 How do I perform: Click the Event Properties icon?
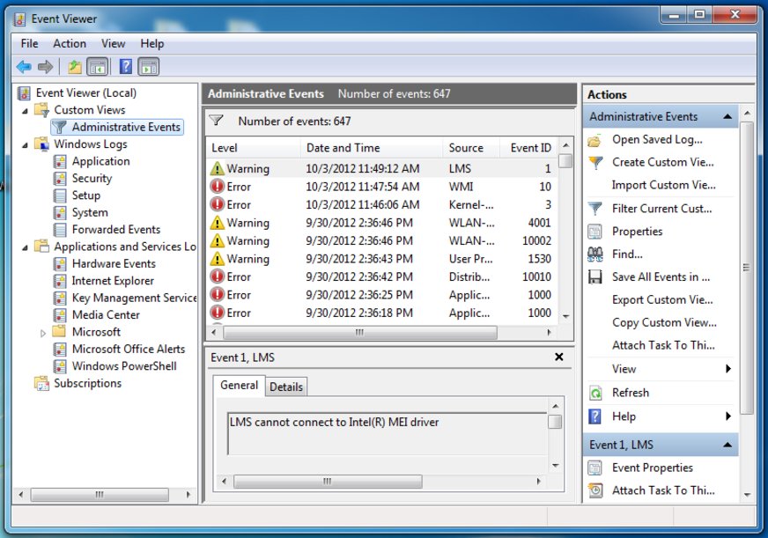(595, 468)
